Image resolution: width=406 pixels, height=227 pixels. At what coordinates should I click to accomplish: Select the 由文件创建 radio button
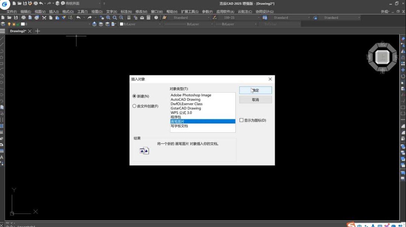tap(134, 106)
